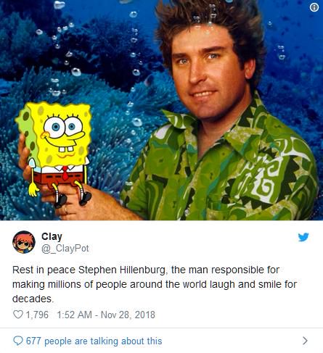
Task: Click the word "decades." ending the tweet
Action: [33, 299]
